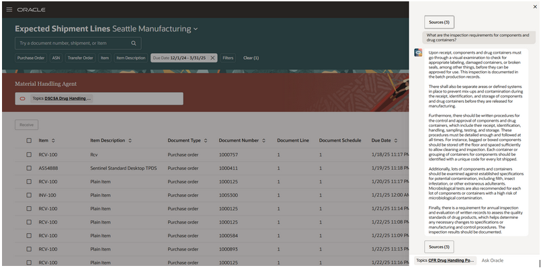Image resolution: width=543 pixels, height=272 pixels.
Task: Click the DSCSA Drug Handling topic link
Action: tap(67, 99)
